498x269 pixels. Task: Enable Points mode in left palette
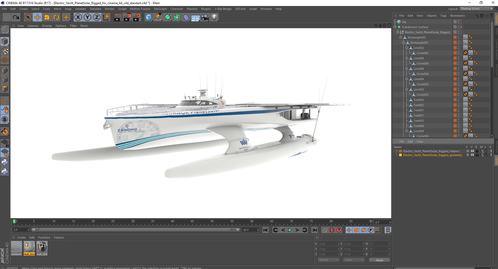(5, 70)
